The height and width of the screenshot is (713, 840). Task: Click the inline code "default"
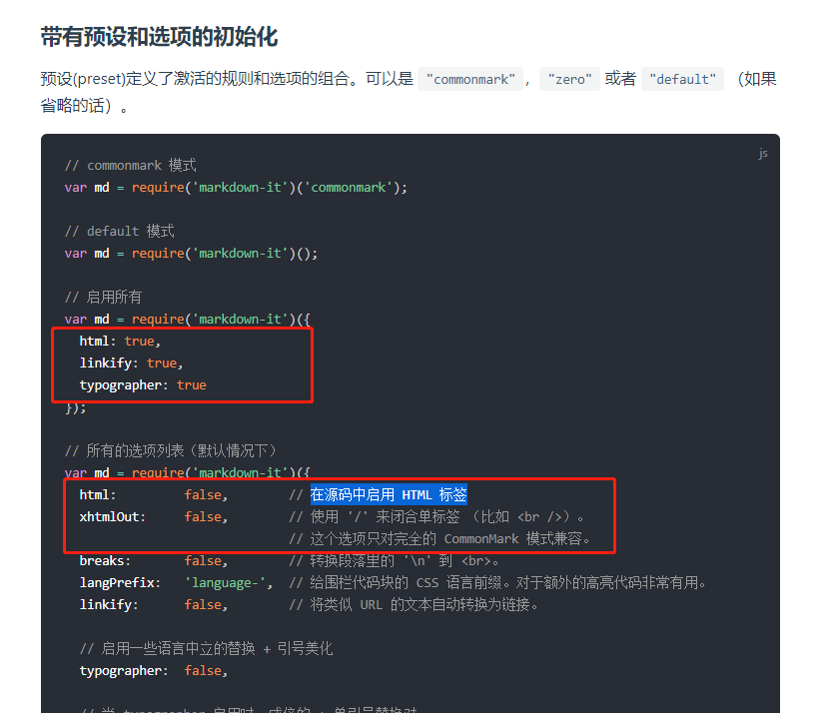682,79
